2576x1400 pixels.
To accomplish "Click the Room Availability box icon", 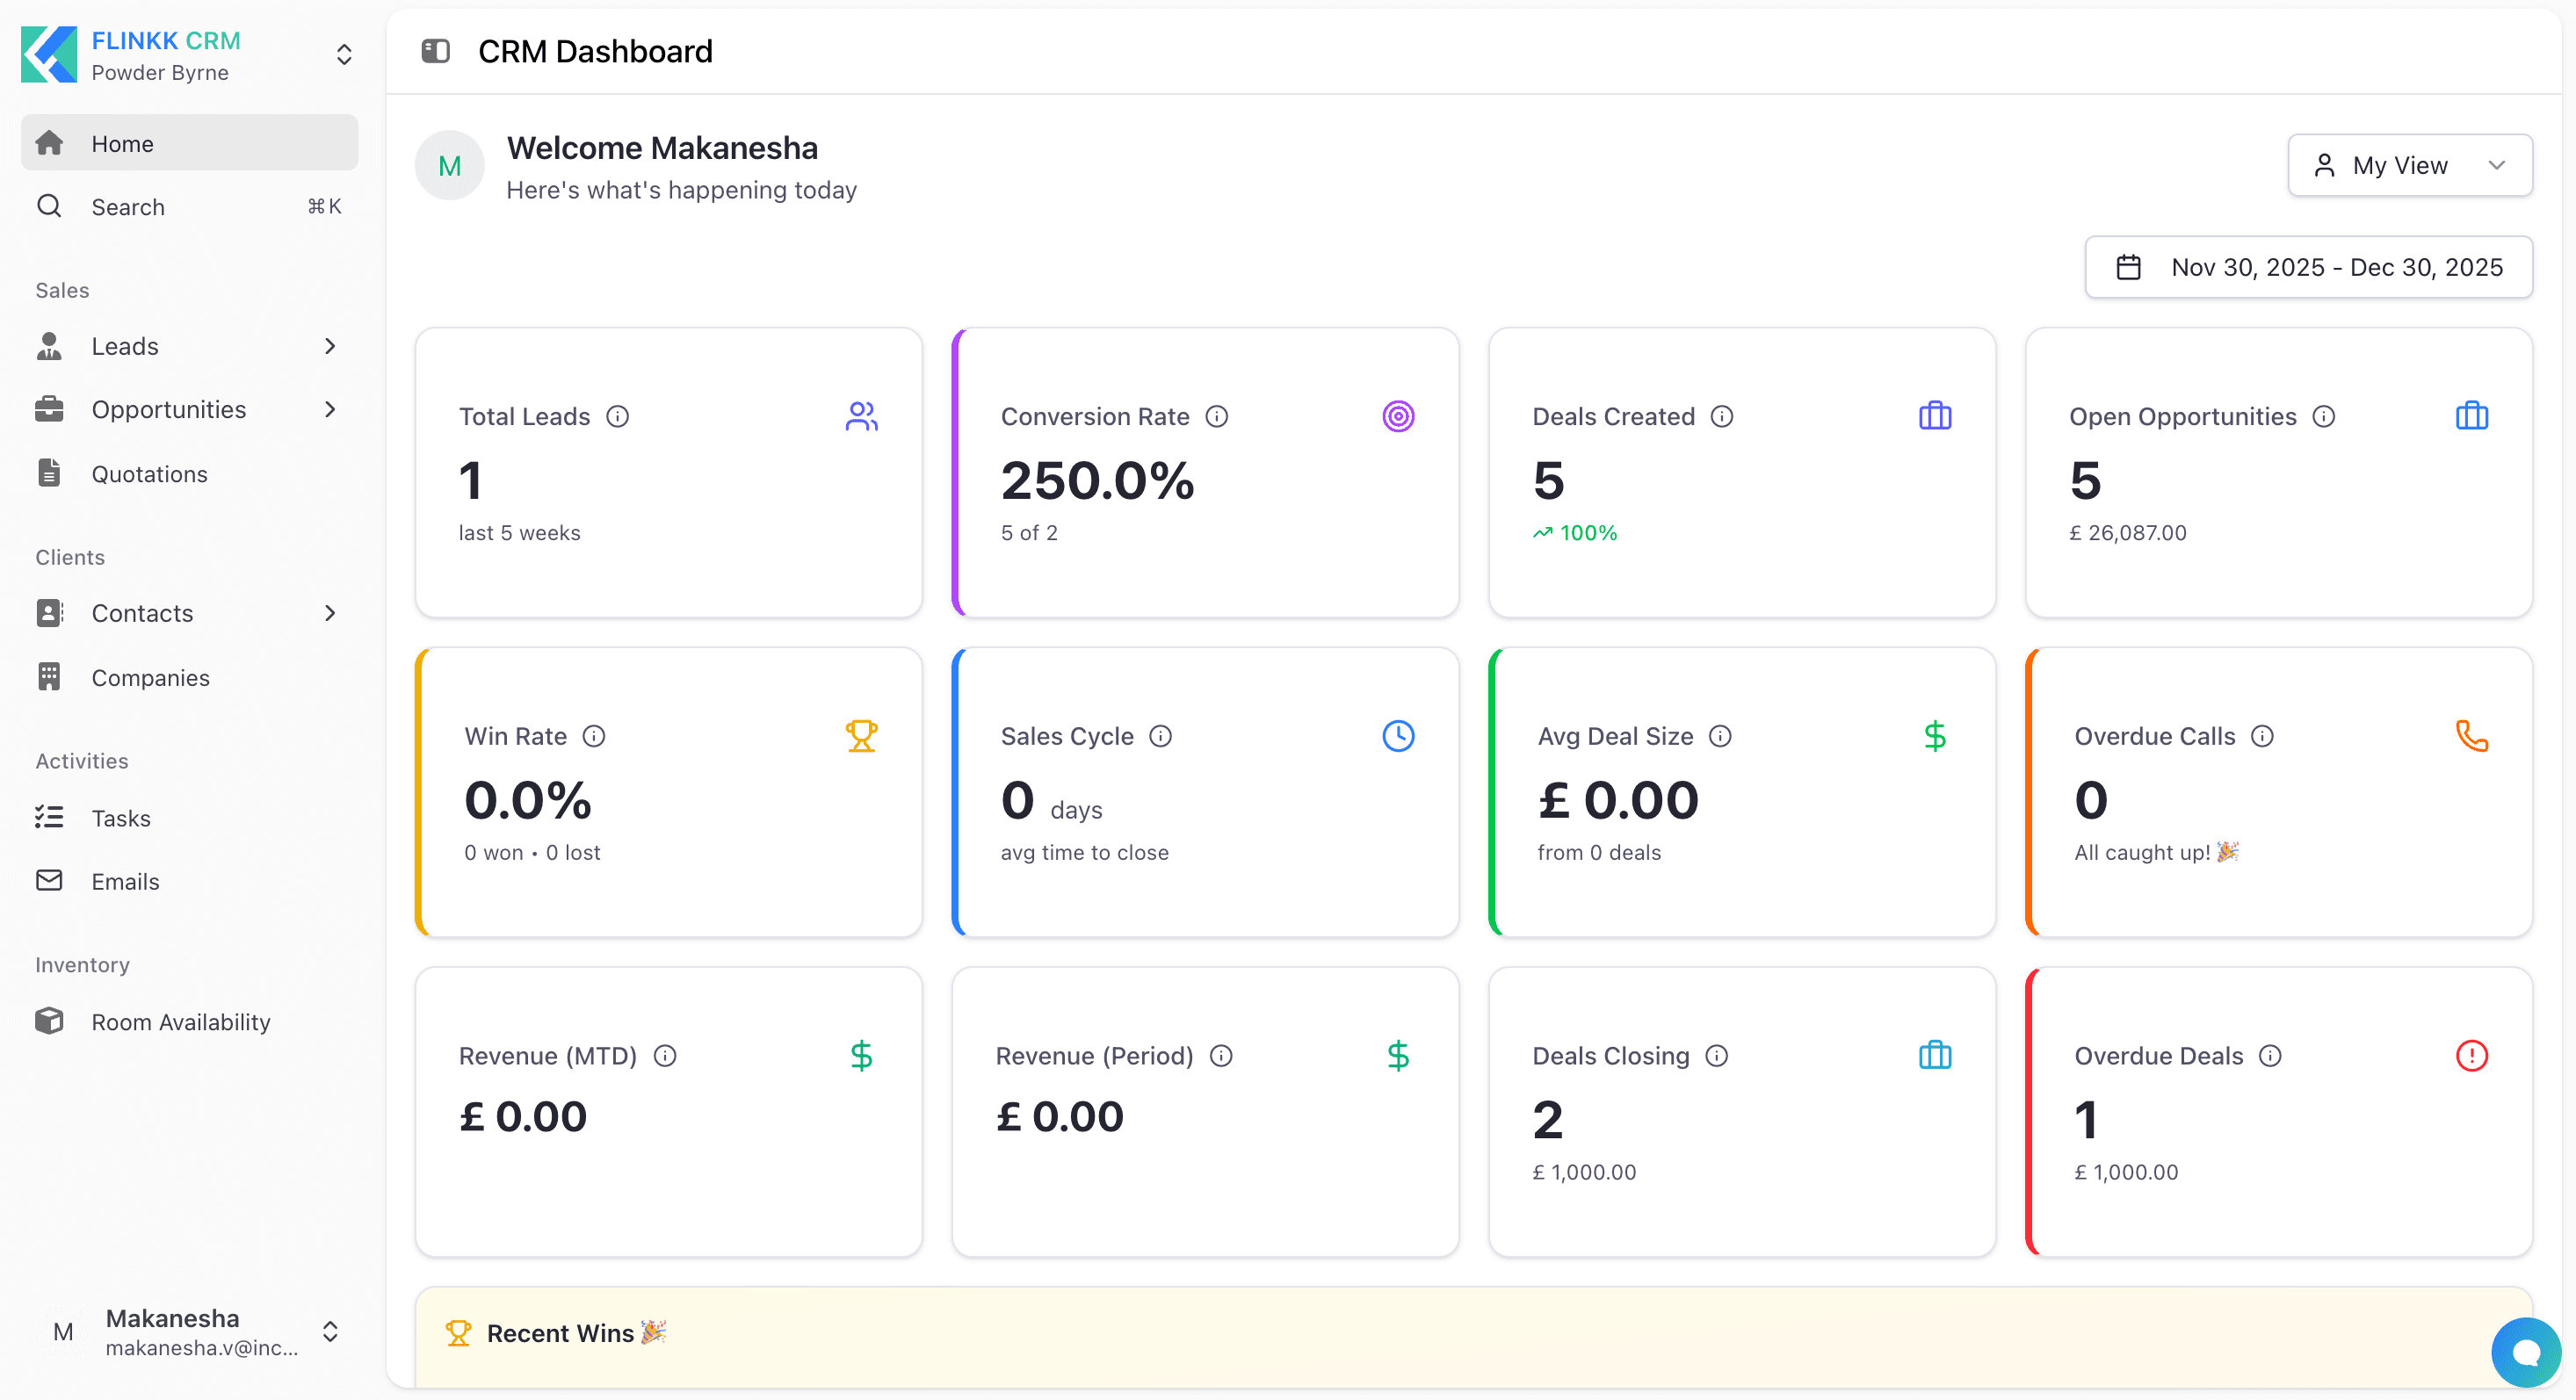I will [49, 1021].
